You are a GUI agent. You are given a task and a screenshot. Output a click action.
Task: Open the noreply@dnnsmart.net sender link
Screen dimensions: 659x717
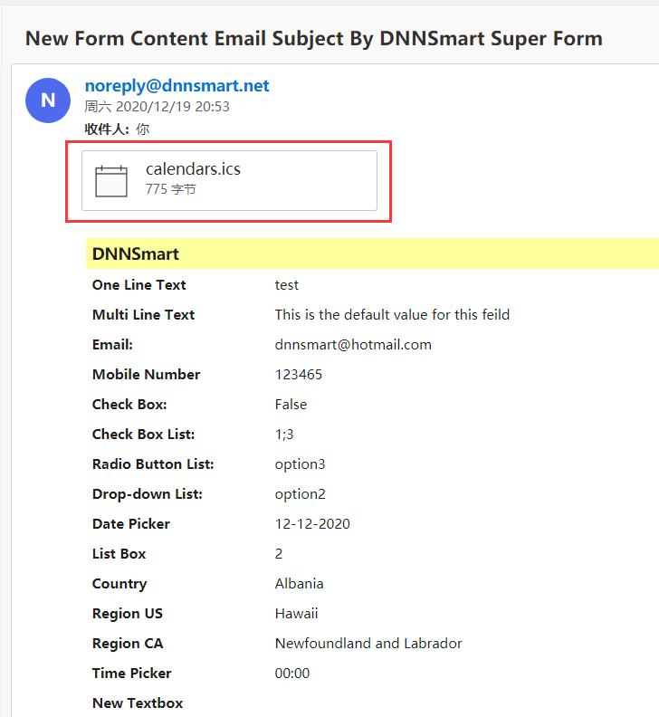[x=177, y=85]
